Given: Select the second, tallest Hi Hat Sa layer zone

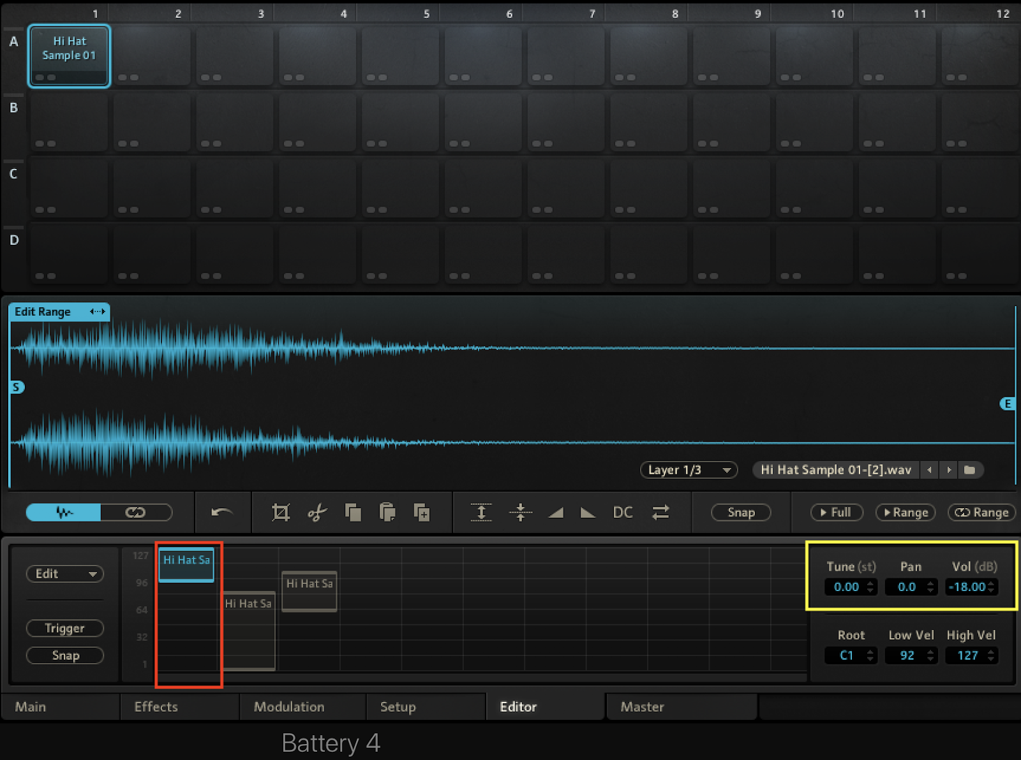Looking at the screenshot, I should pos(248,631).
